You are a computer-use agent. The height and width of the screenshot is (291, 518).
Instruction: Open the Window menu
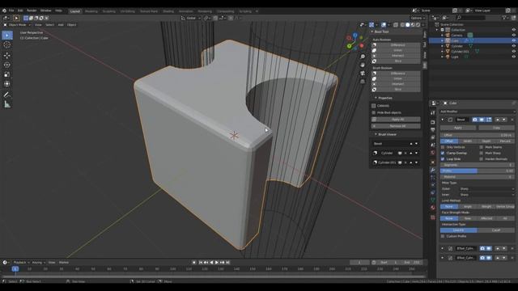tap(46, 11)
